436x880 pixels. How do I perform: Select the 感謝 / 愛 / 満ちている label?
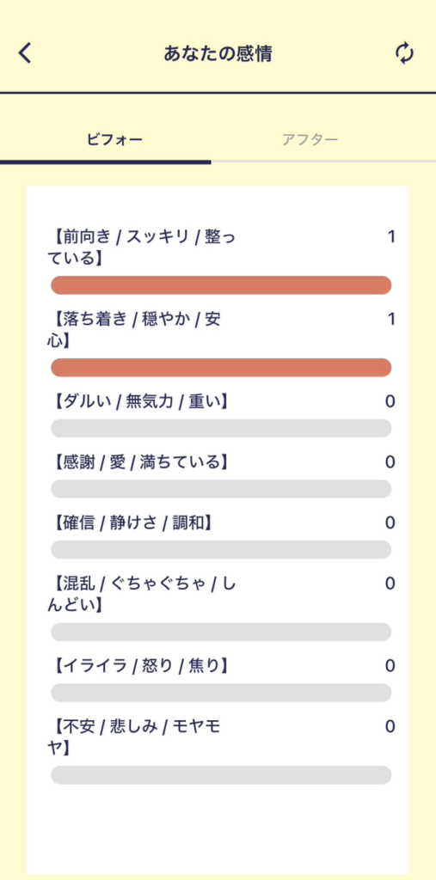click(x=140, y=462)
